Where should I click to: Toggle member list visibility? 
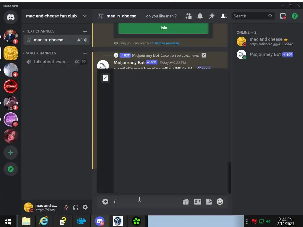(224, 16)
